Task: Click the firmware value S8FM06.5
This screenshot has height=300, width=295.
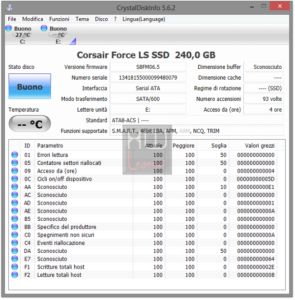Action: pyautogui.click(x=148, y=67)
